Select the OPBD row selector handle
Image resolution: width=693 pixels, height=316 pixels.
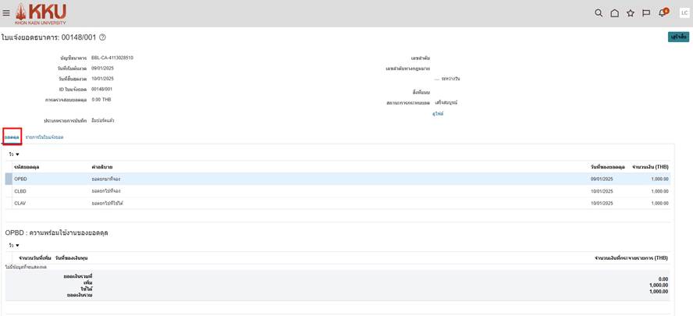pos(9,179)
